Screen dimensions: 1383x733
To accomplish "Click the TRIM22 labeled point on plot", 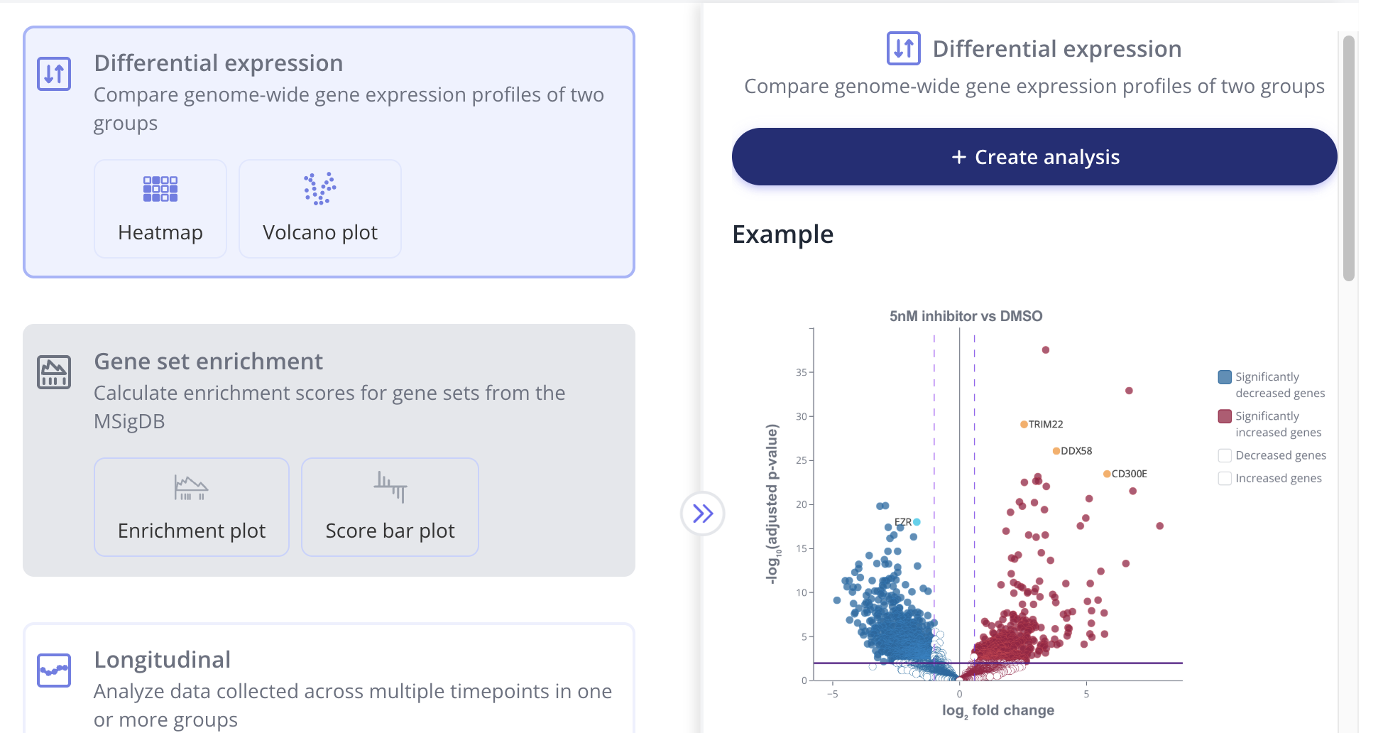I will [1024, 424].
